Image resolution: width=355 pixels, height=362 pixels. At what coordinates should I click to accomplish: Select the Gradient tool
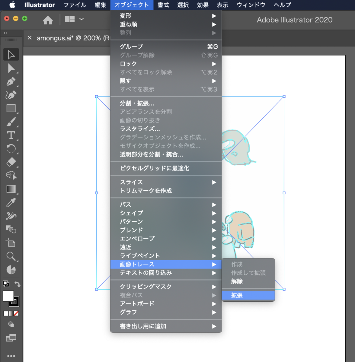click(11, 189)
